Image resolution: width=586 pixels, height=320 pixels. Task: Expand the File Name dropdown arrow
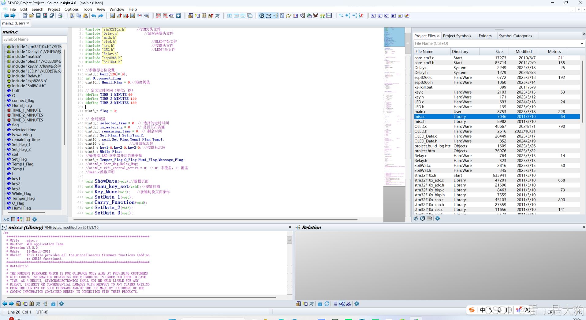coord(582,43)
